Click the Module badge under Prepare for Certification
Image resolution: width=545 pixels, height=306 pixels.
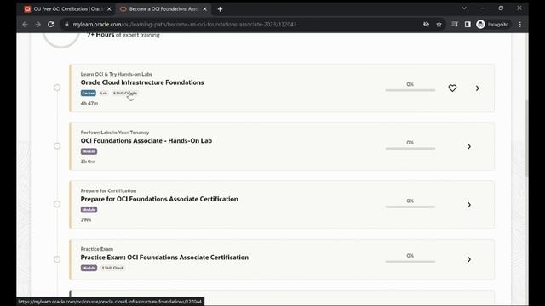point(89,210)
